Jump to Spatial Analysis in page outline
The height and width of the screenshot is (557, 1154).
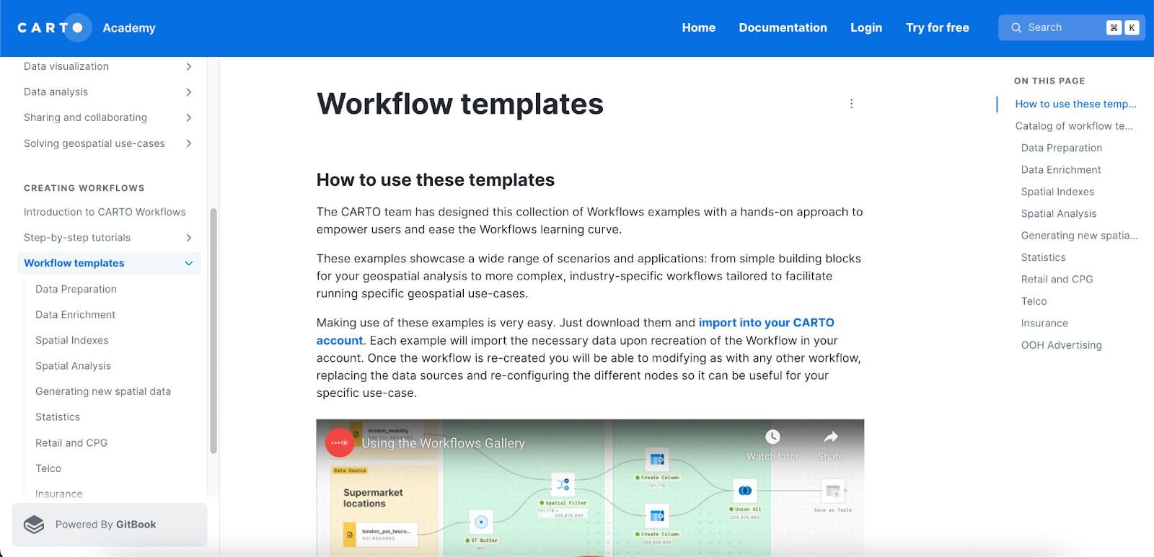[1059, 214]
